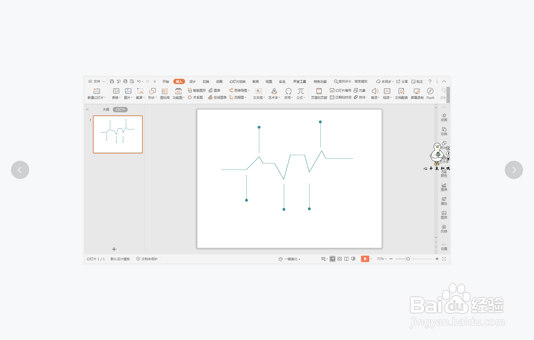Open the 大纲 outline tab
Image resolution: width=534 pixels, height=340 pixels.
point(106,109)
